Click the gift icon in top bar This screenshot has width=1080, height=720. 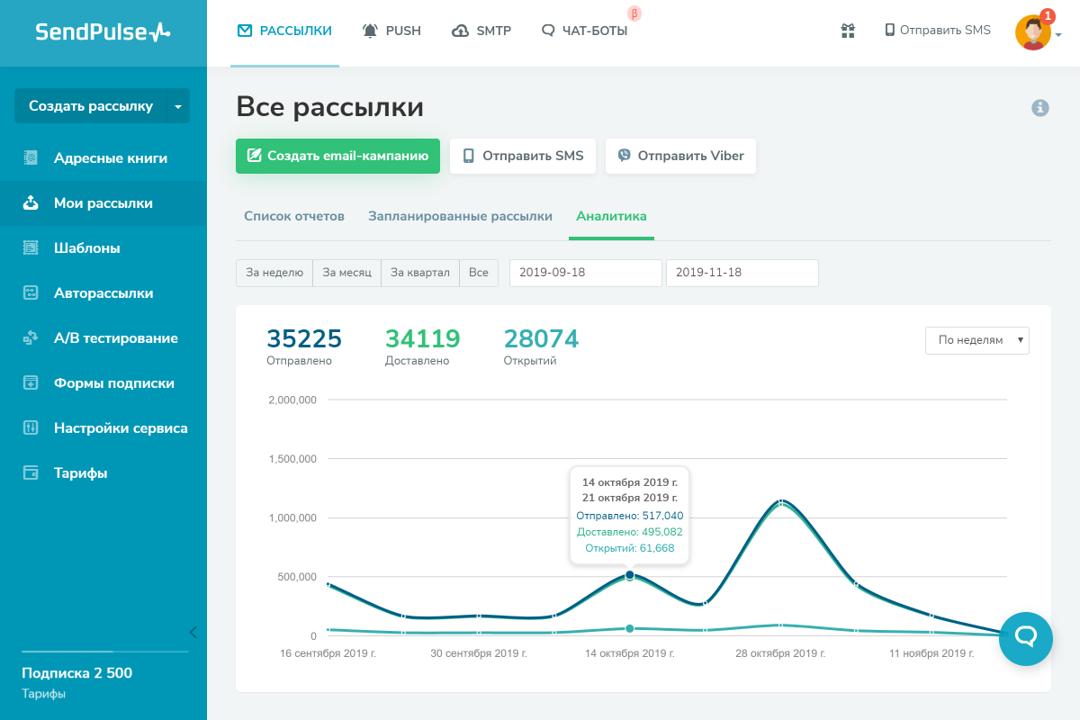848,31
